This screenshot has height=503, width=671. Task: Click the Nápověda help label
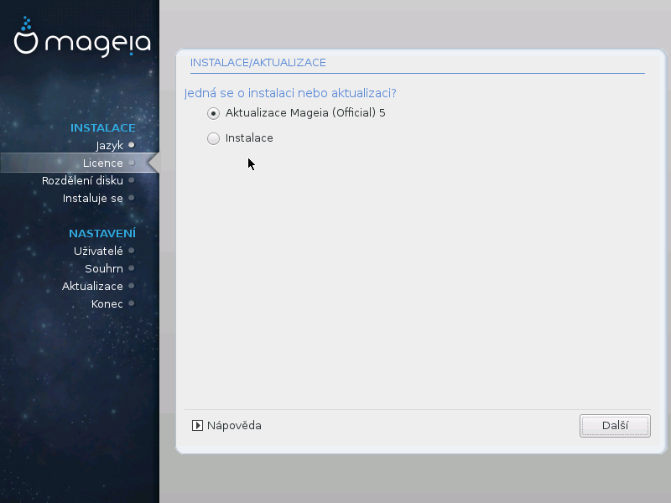coord(234,426)
